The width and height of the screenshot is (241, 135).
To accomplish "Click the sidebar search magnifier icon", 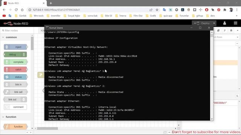I will coord(237,96).
